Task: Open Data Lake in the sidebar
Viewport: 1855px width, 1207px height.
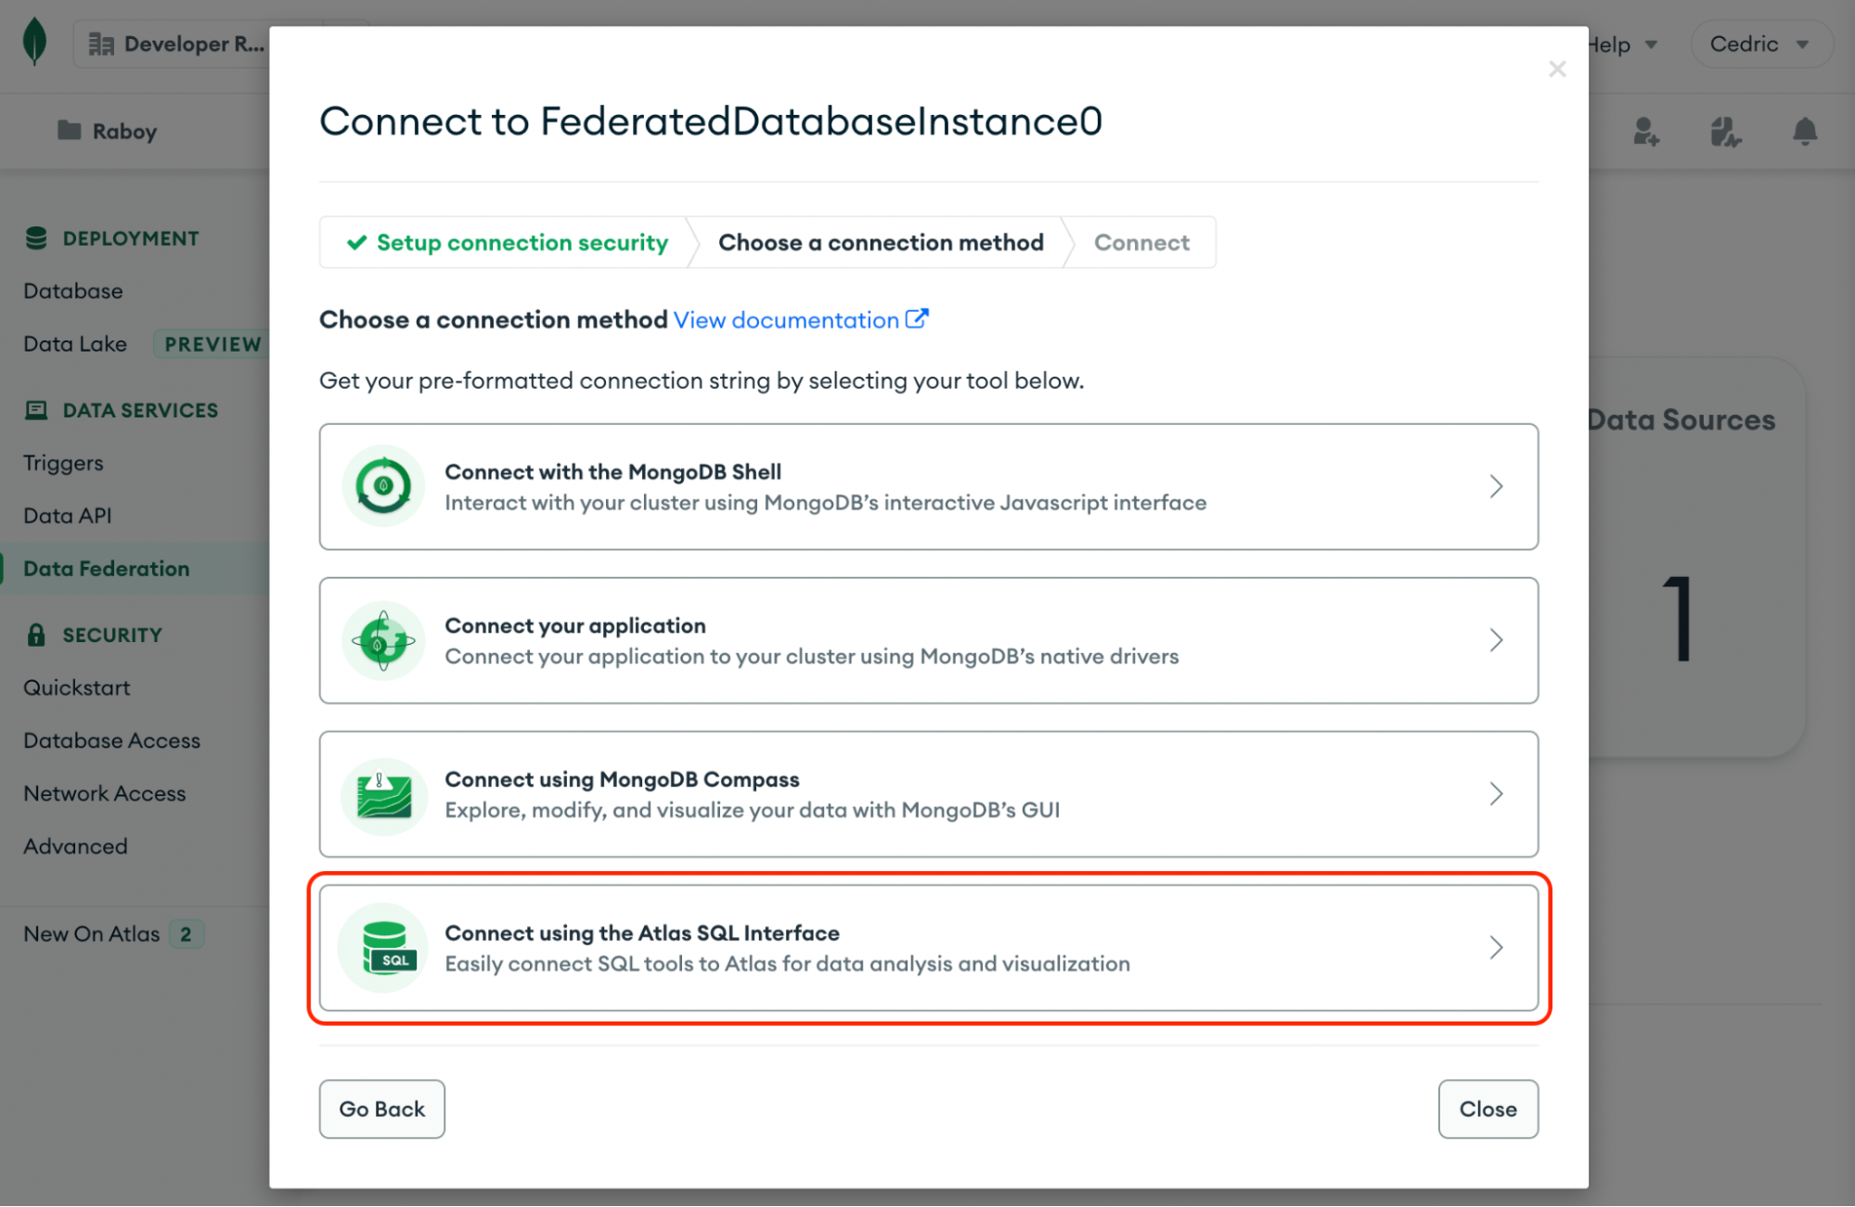Action: point(75,344)
